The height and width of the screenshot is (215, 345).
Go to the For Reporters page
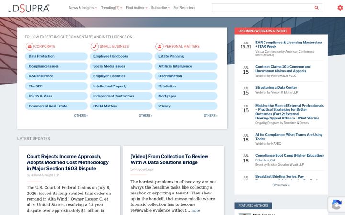click(x=184, y=8)
